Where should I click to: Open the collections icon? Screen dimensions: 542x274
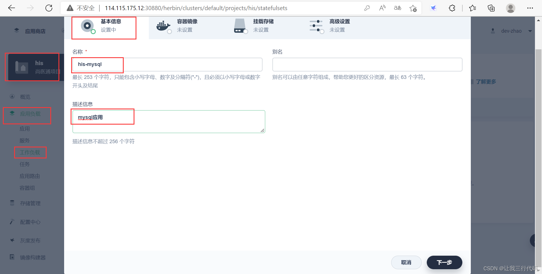[491, 8]
